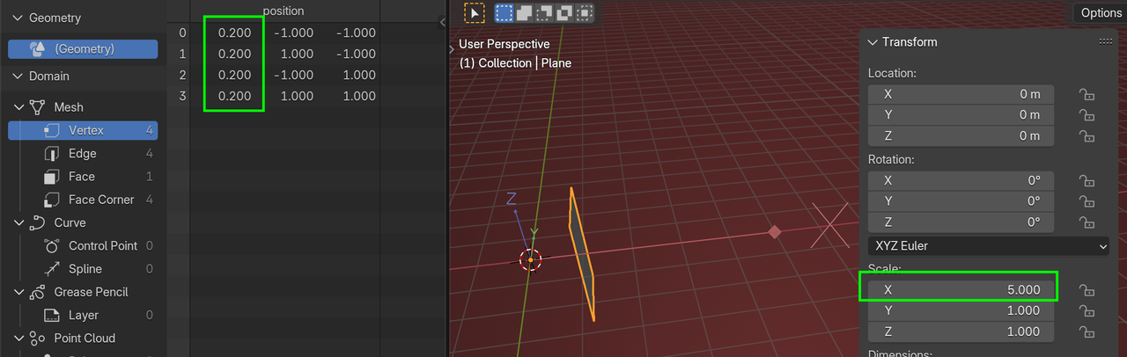Viewport: 1127px width, 357px height.
Task: Toggle lock for Scale X
Action: pos(1087,290)
